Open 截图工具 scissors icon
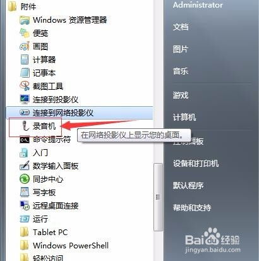Screen dimensions: 259x261 point(25,86)
